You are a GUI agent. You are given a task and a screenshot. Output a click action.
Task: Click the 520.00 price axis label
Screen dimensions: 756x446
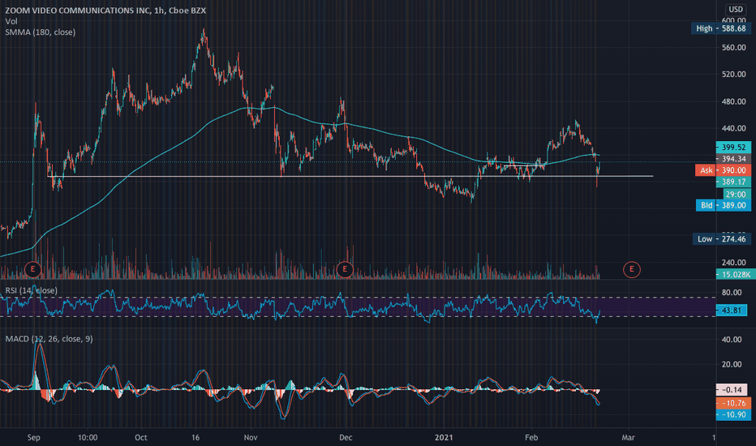point(734,75)
